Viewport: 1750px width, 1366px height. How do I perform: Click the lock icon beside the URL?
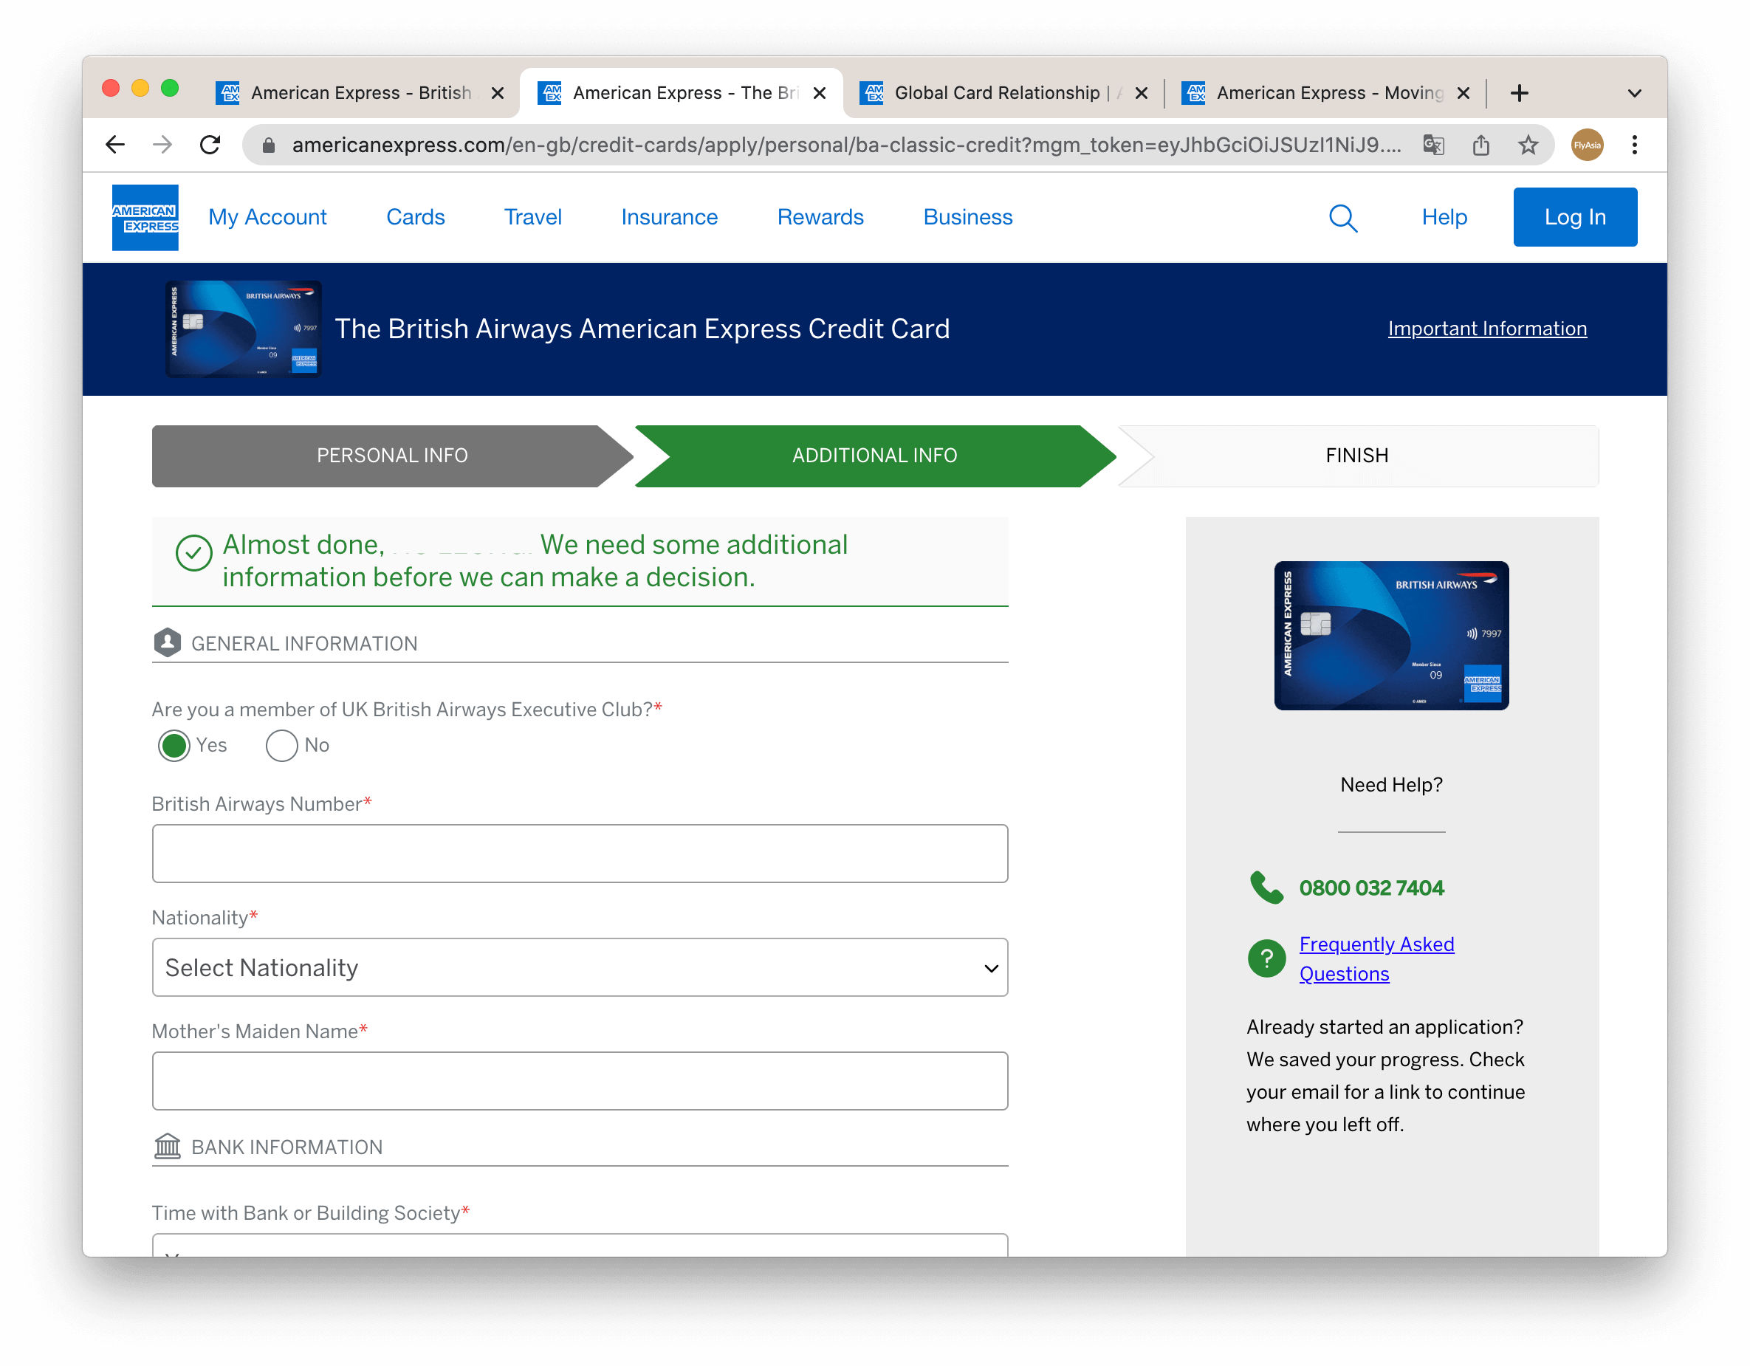tap(270, 145)
